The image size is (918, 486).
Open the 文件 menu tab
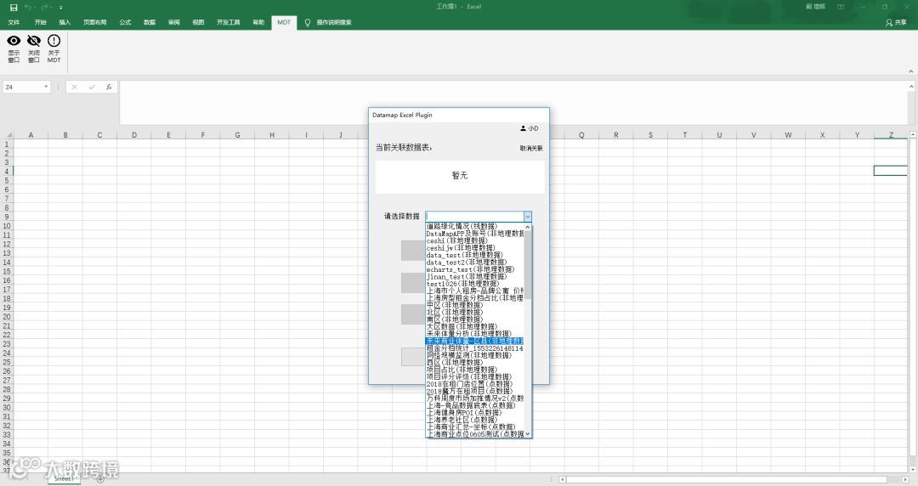pyautogui.click(x=14, y=22)
